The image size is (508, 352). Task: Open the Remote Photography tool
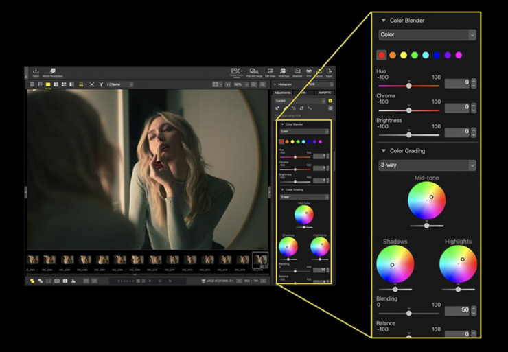53,71
